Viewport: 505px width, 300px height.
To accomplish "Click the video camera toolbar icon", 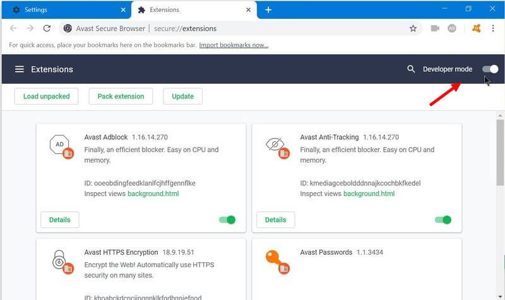I will (435, 28).
